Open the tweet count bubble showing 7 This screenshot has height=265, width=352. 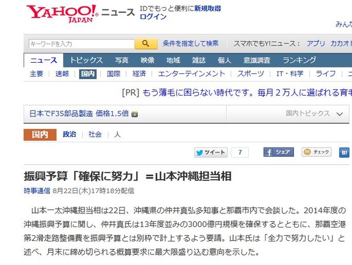(240, 152)
